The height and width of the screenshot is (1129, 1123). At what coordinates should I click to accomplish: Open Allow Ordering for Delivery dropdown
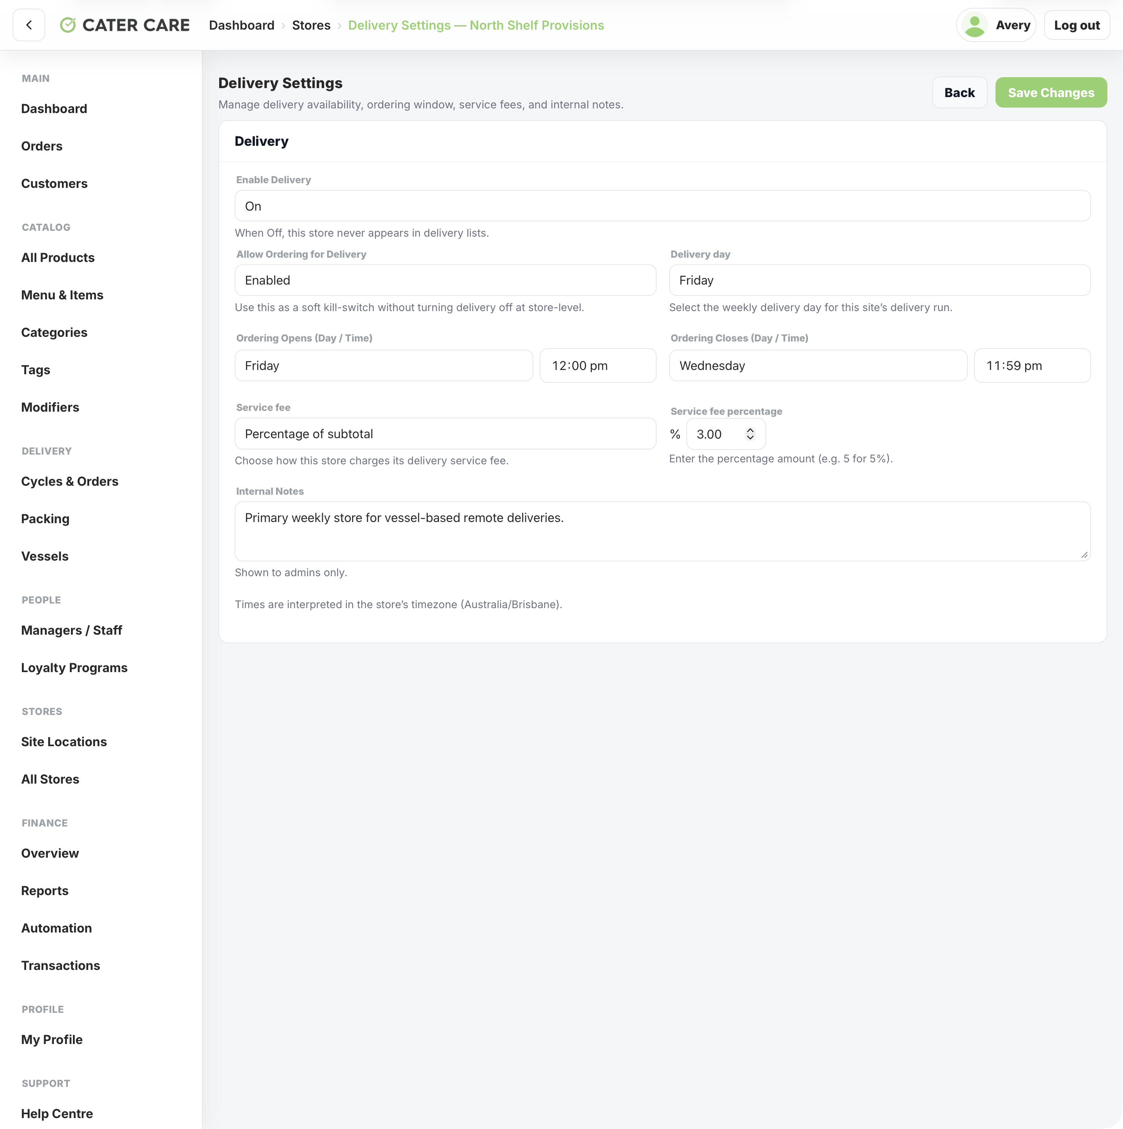(445, 280)
